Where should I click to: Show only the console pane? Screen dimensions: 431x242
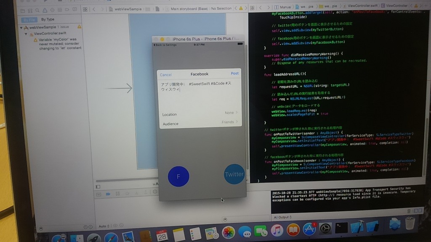[420, 210]
